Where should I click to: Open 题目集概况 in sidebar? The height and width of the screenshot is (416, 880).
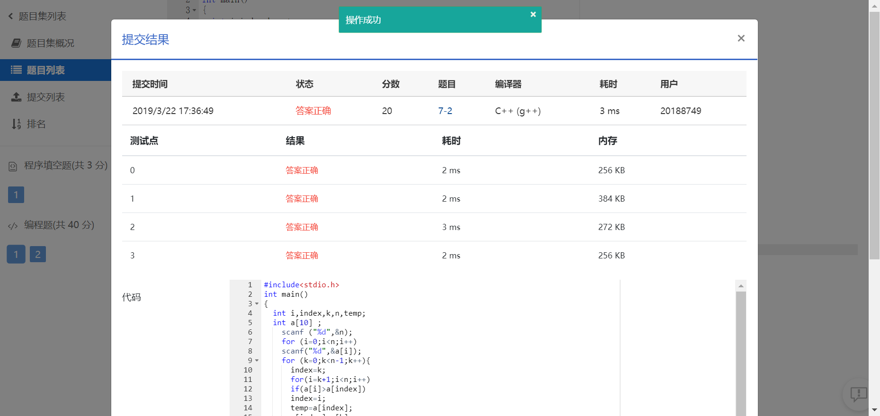click(50, 43)
